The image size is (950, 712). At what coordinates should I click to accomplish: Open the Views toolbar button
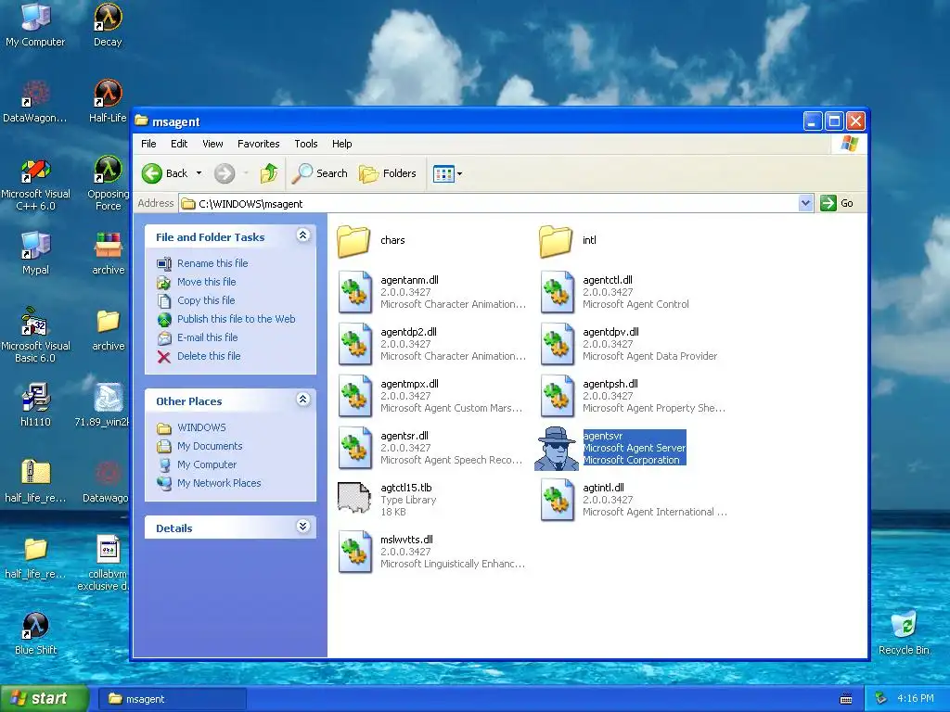coord(448,173)
